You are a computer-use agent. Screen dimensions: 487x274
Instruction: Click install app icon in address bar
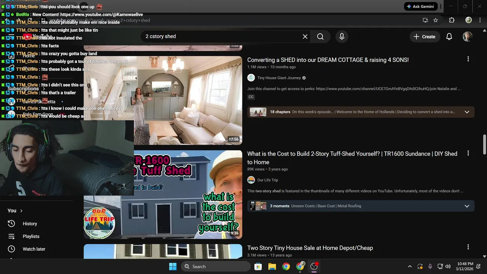pos(425,20)
